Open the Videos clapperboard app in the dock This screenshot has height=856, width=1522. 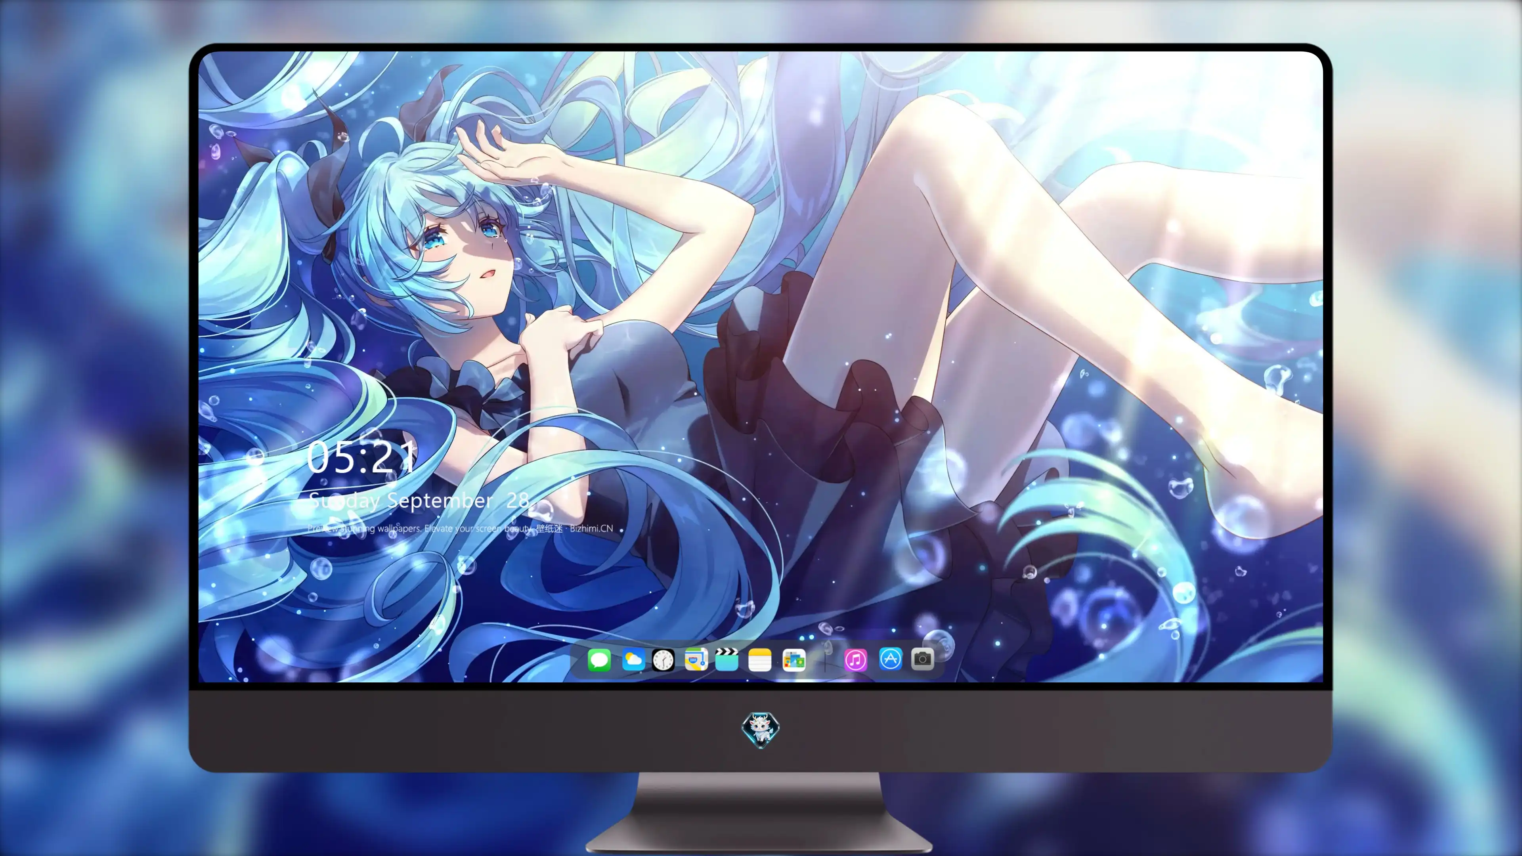tap(727, 659)
